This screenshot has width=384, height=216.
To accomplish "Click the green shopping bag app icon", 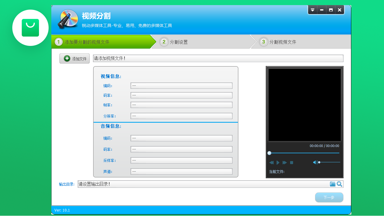I will click(x=30, y=28).
